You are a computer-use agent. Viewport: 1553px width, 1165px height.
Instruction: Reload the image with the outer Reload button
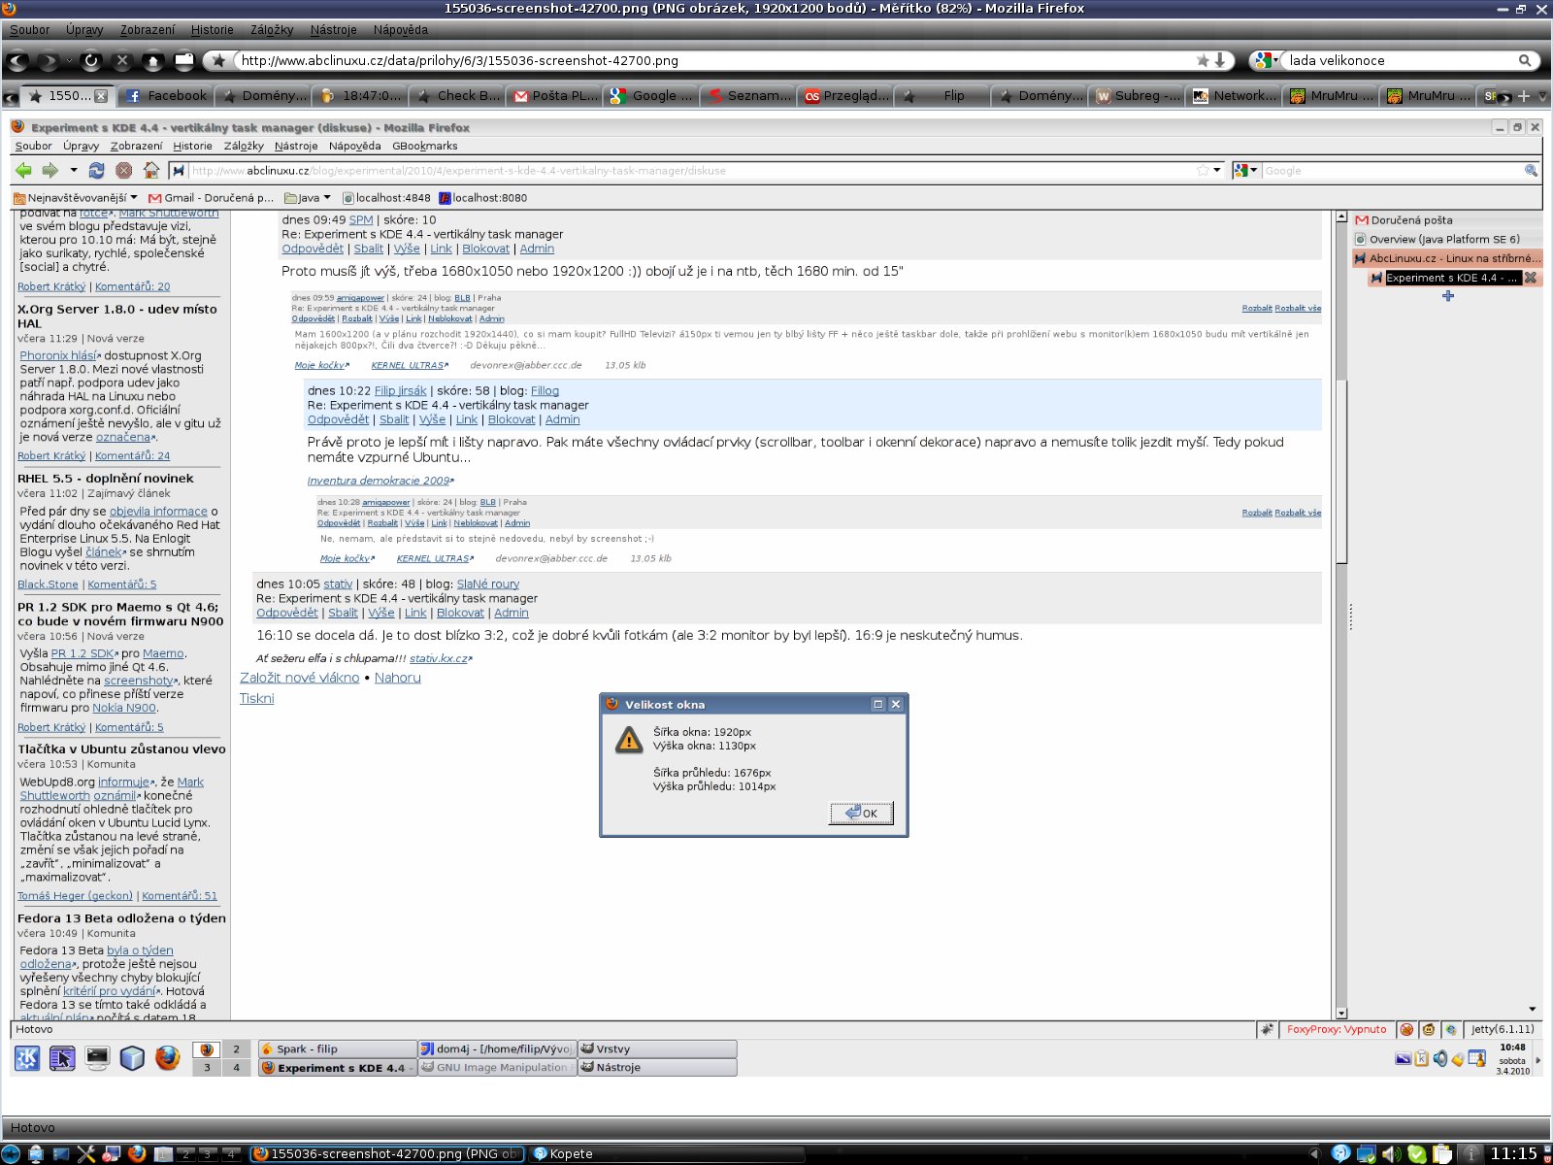click(91, 60)
